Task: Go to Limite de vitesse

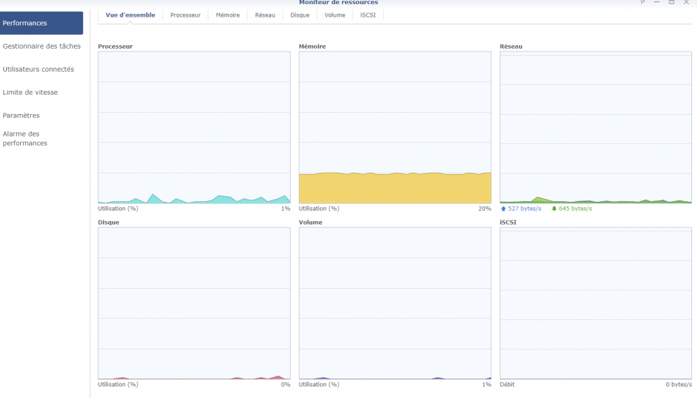Action: (x=30, y=93)
